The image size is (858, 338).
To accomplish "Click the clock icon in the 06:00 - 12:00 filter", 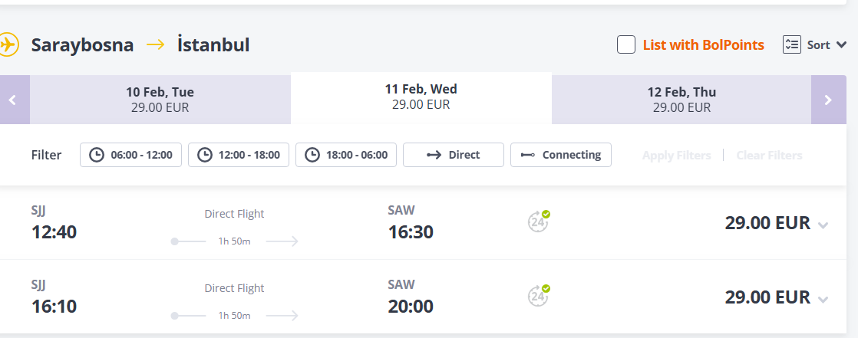I will [x=97, y=155].
